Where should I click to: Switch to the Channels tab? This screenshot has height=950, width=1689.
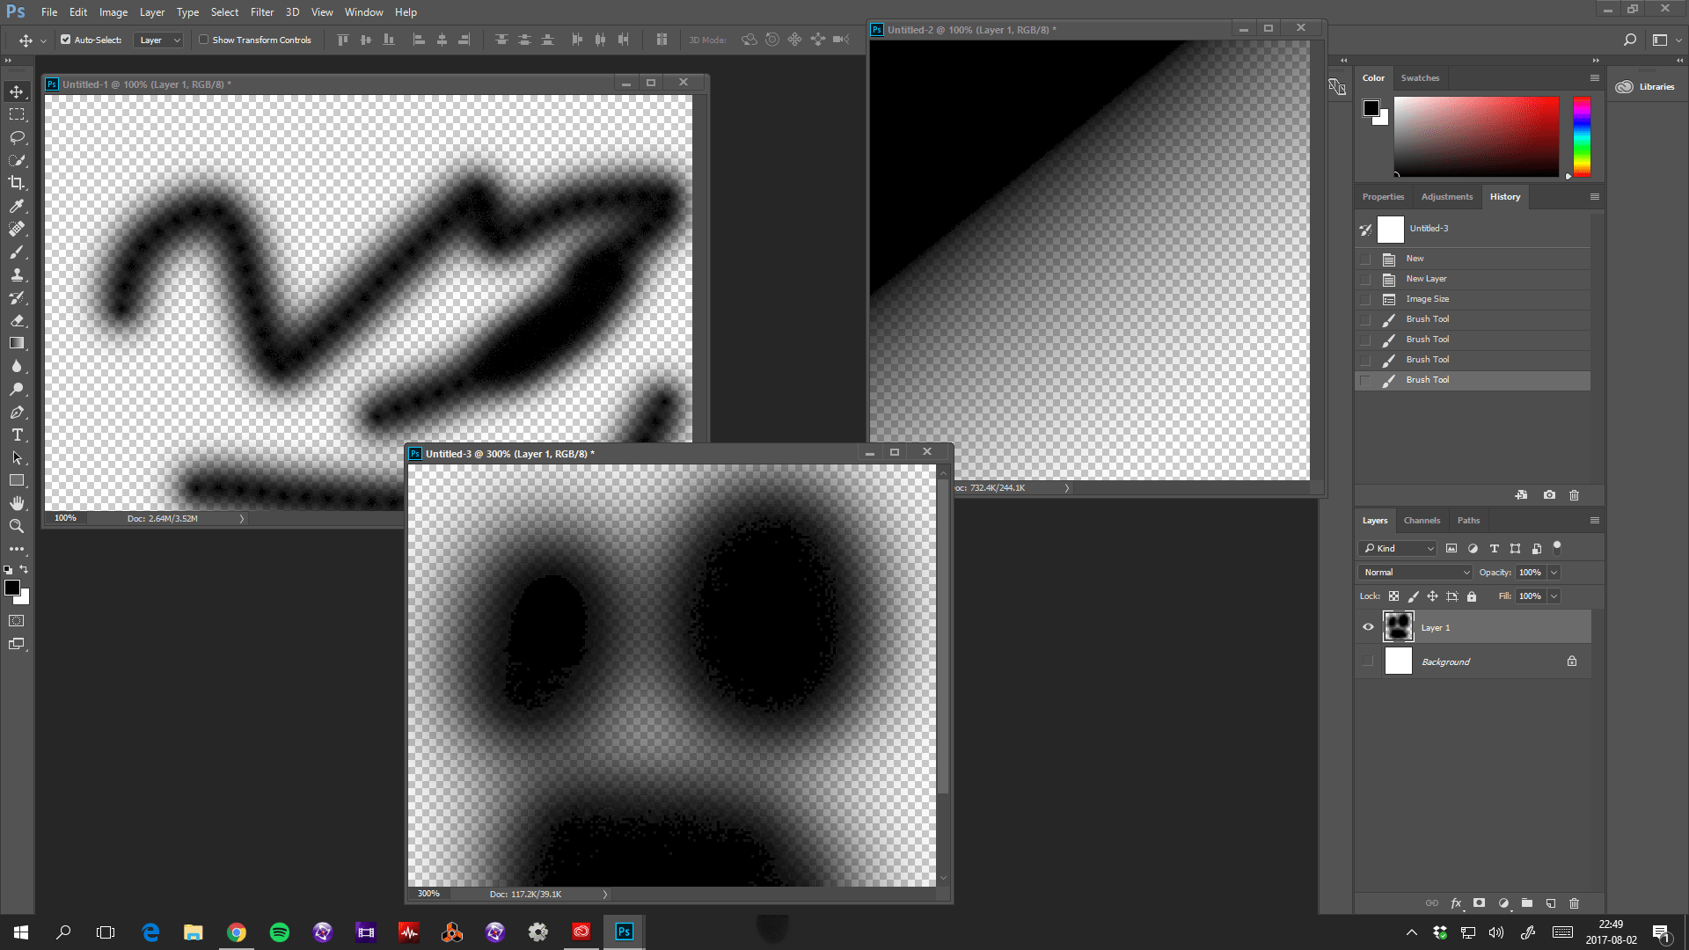pyautogui.click(x=1422, y=520)
